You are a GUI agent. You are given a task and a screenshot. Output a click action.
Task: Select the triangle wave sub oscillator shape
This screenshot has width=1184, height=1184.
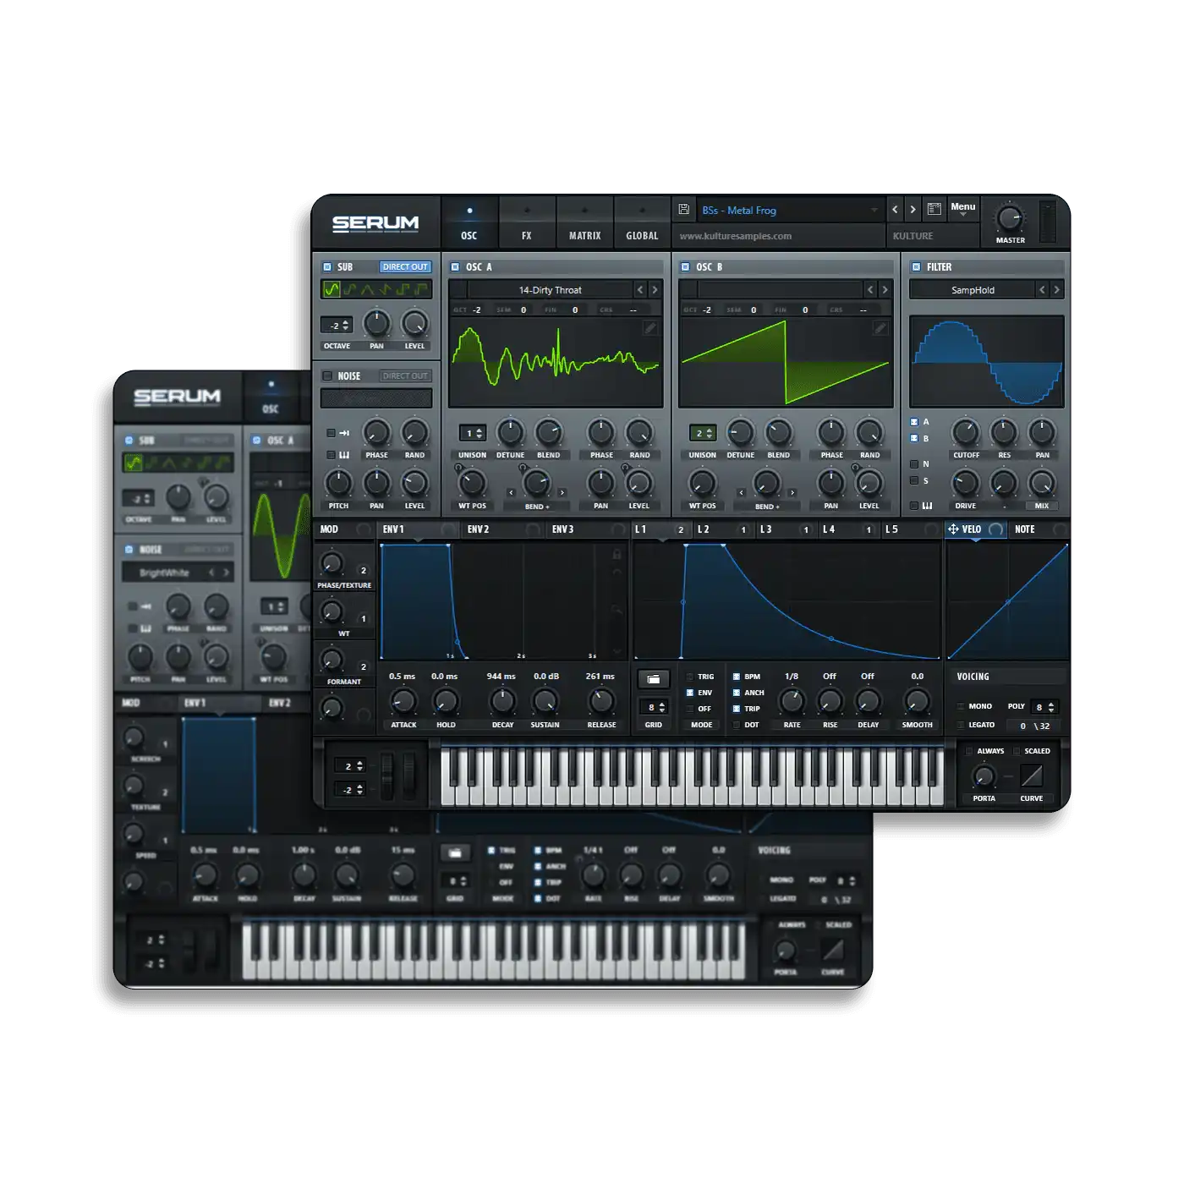click(369, 289)
